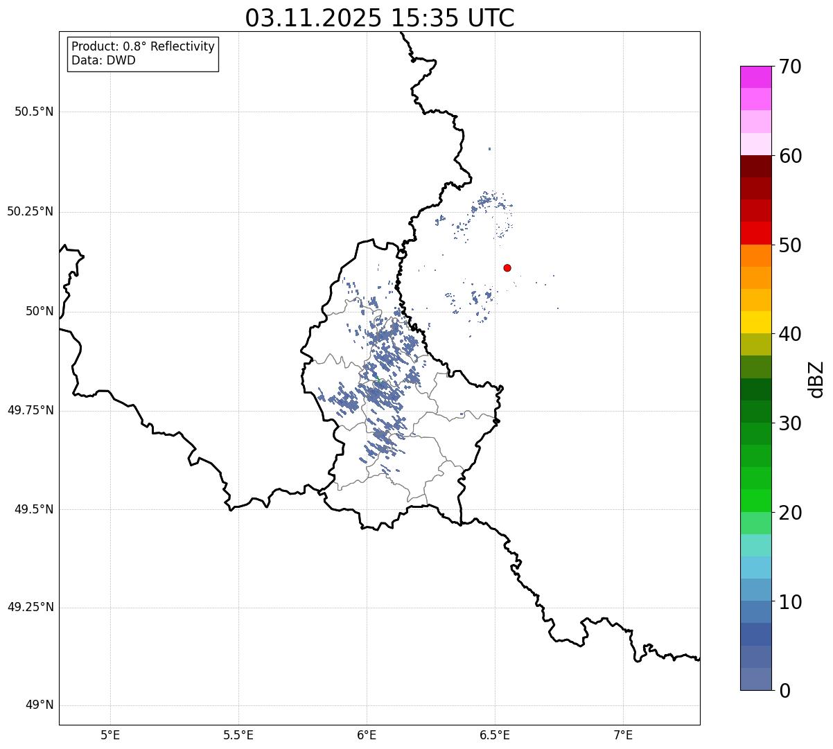This screenshot has width=833, height=749.
Task: Click the 'Product: 0.8° Reflectivity' text
Action: click(143, 46)
